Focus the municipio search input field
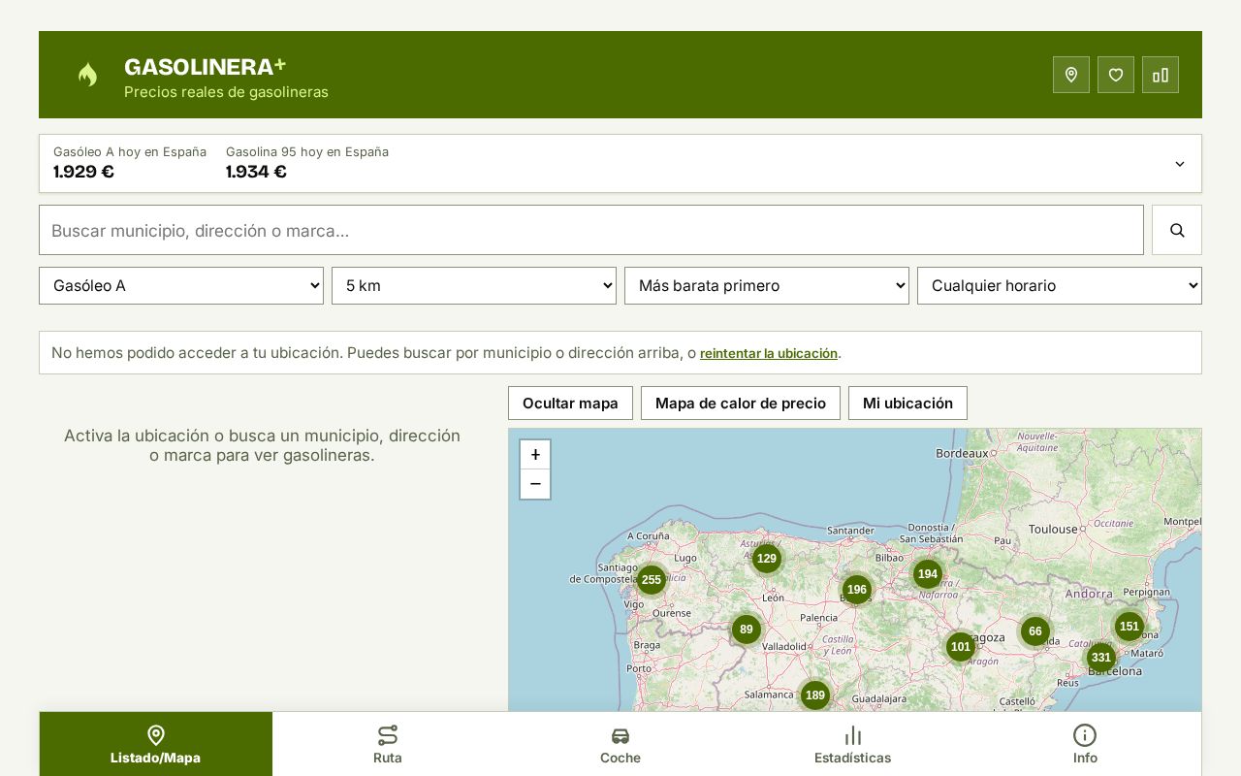 pos(591,230)
